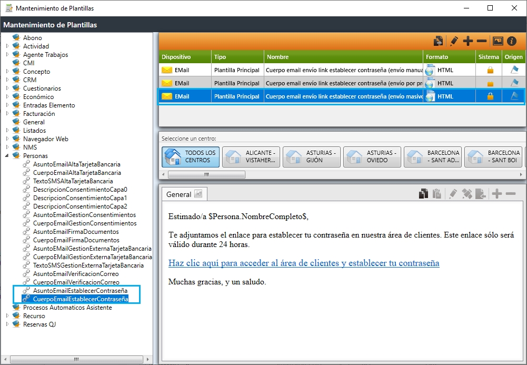Screen dimensions: 527x365
Task: Select the Procesos Automaticos Asistente item
Action: (x=67, y=307)
